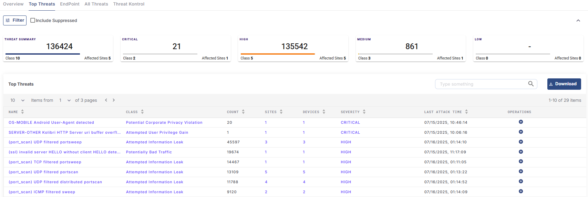Sort by Severity column arrows
Viewport: 588px width, 197px height.
(x=364, y=112)
